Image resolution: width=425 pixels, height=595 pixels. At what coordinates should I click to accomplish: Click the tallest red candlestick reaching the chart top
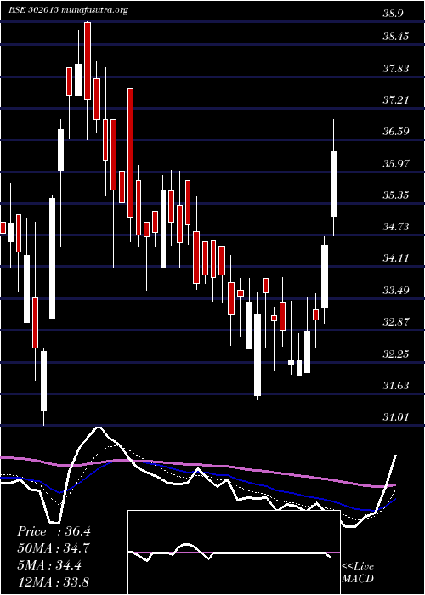coord(88,61)
